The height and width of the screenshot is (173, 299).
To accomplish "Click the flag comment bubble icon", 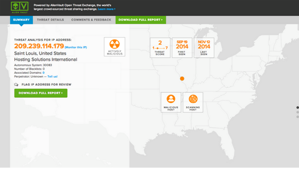I will click(16, 85).
